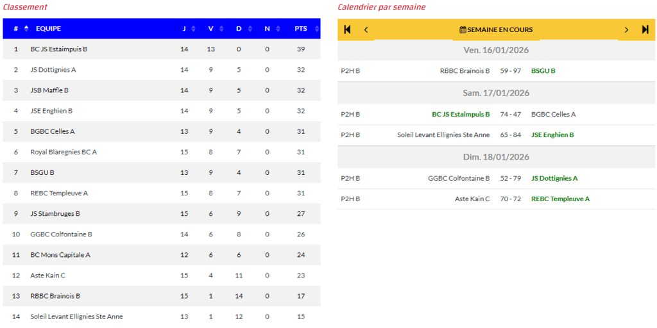Sort standings by N column arrows
Image resolution: width=657 pixels, height=328 pixels.
click(277, 29)
